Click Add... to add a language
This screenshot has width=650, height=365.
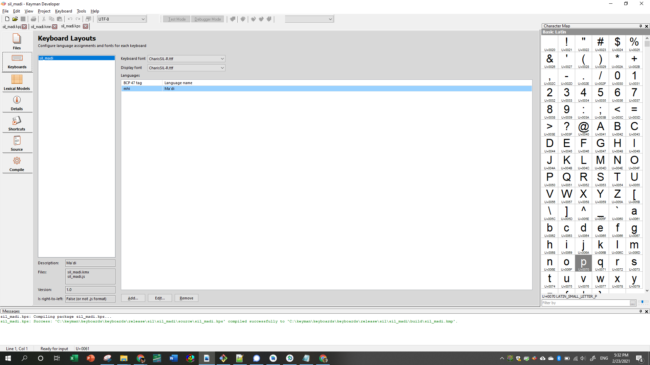(x=133, y=298)
